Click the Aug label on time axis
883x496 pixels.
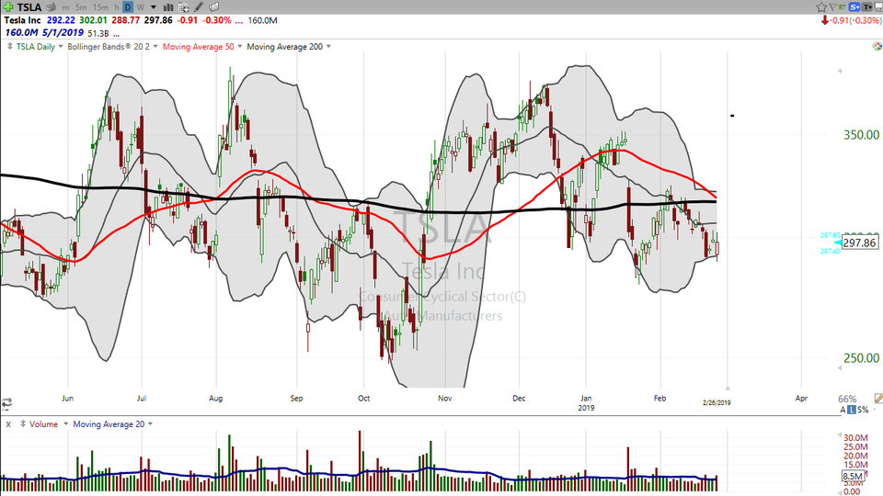(215, 398)
